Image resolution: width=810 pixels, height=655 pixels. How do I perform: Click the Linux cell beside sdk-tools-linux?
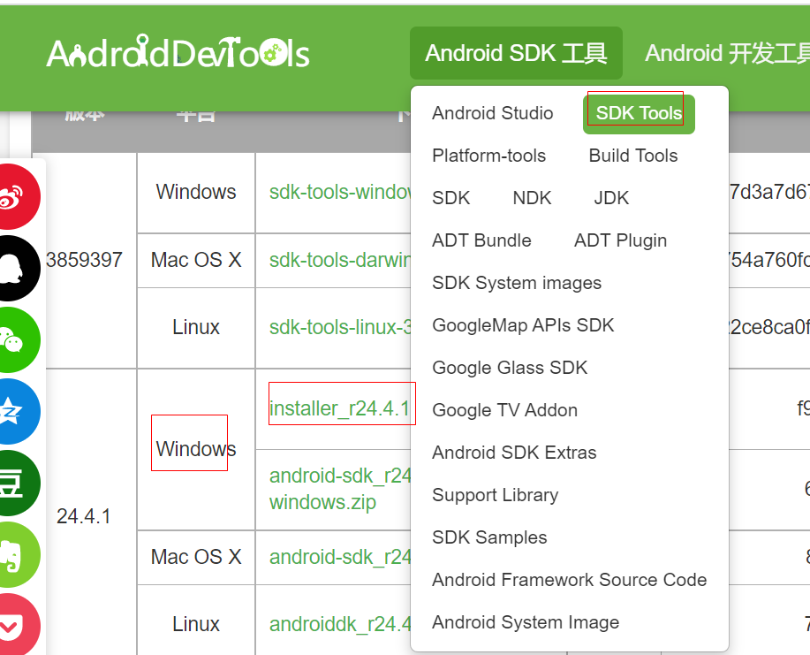point(196,327)
